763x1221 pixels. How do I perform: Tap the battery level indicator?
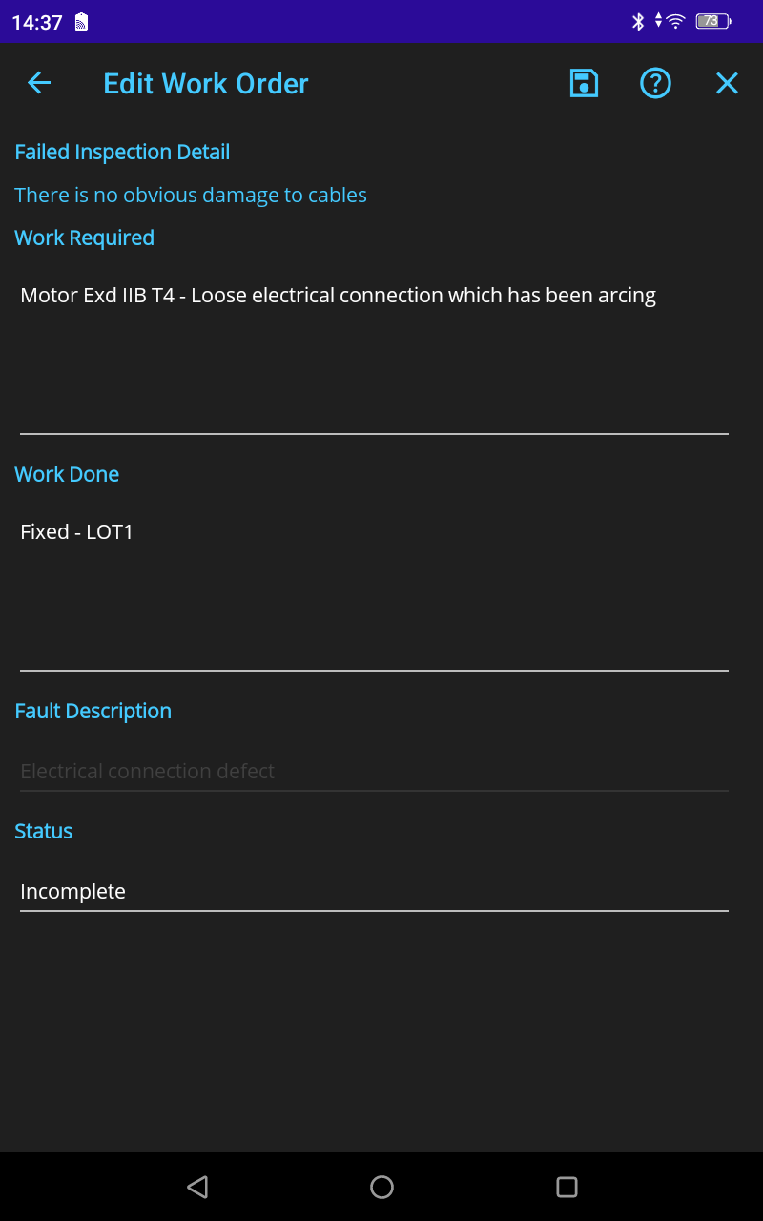[x=712, y=21]
